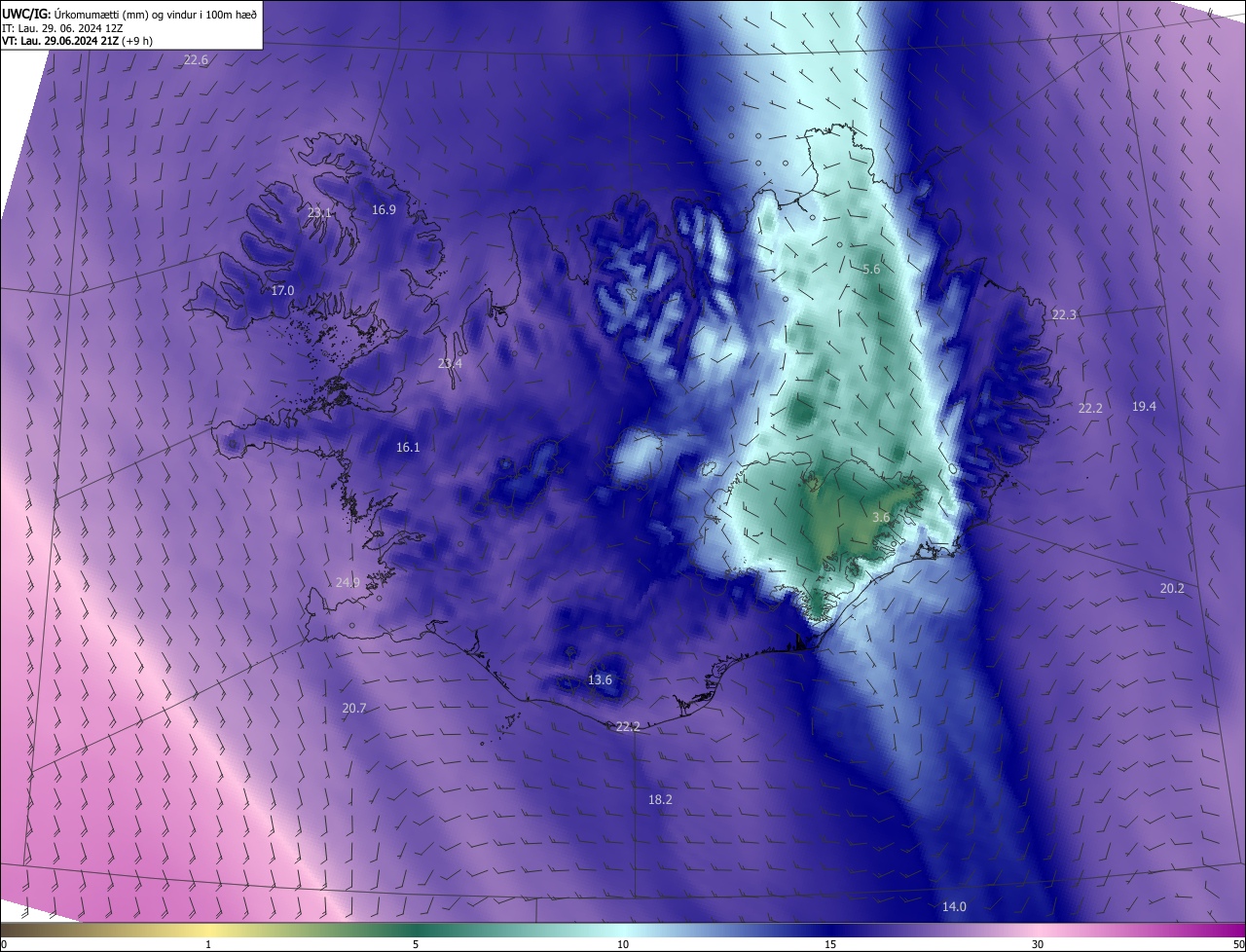
Task: Click the legend tick labeled 5
Action: (416, 944)
